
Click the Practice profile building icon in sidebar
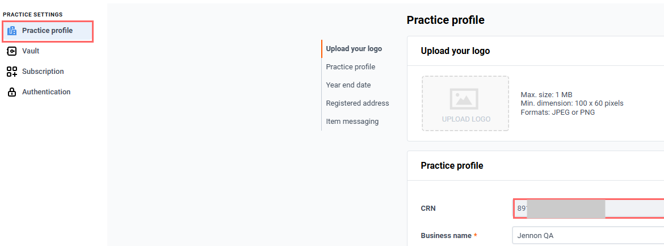pos(12,31)
